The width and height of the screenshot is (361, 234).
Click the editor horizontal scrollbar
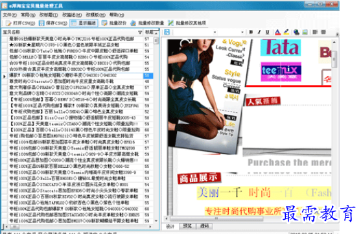216,218
